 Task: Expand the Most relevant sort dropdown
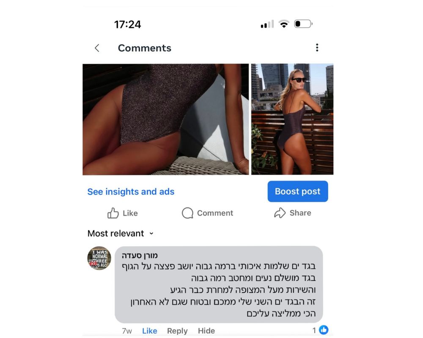point(120,233)
